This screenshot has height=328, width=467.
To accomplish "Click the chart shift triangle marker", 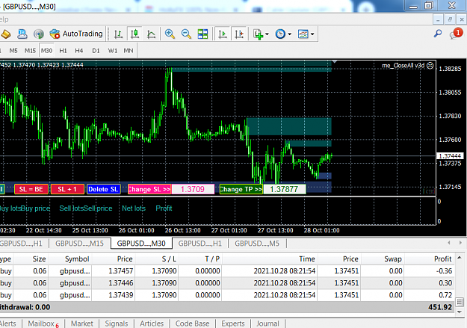I will point(335,62).
